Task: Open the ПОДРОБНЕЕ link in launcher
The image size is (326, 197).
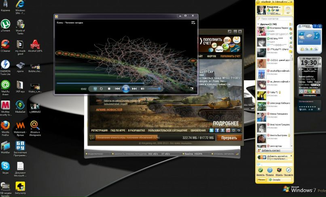Action: (x=226, y=123)
